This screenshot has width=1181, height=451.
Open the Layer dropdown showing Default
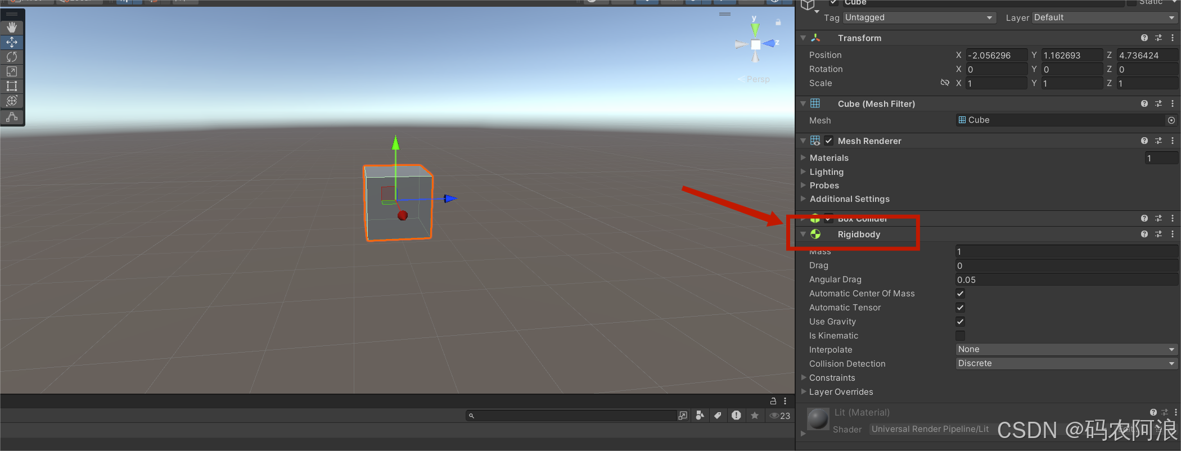tap(1105, 17)
